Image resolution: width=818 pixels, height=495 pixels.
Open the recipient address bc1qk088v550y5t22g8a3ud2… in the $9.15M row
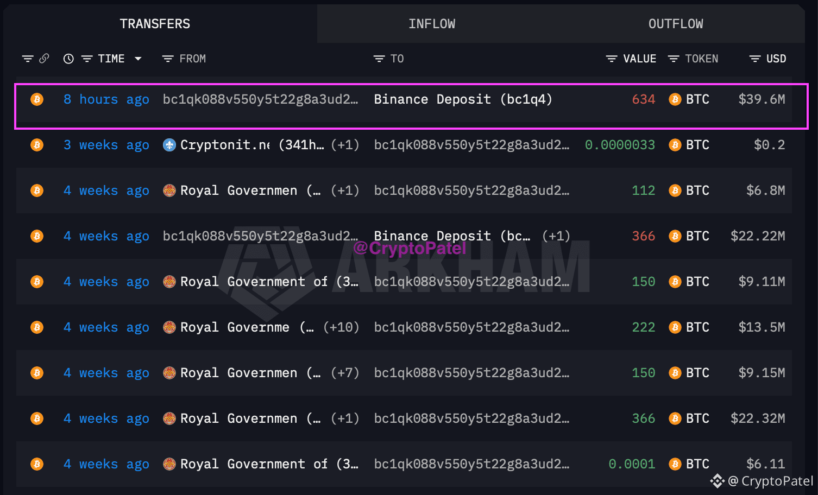[x=471, y=373]
